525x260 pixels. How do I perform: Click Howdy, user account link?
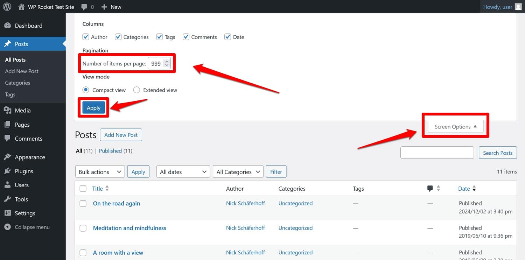pos(498,7)
